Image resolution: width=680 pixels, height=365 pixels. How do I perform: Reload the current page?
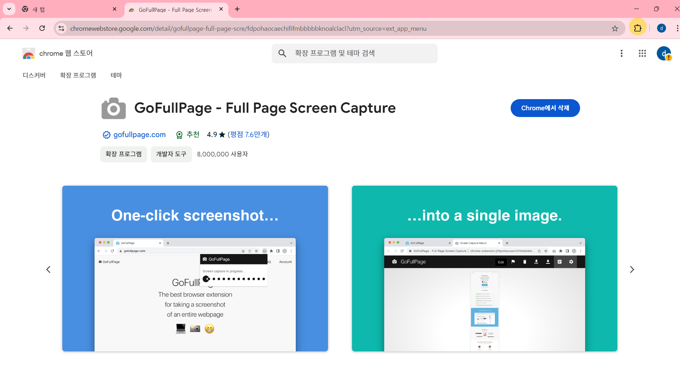coord(42,28)
